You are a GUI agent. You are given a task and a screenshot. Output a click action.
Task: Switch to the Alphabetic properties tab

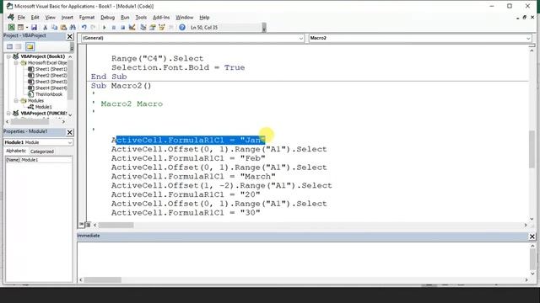pyautogui.click(x=16, y=151)
